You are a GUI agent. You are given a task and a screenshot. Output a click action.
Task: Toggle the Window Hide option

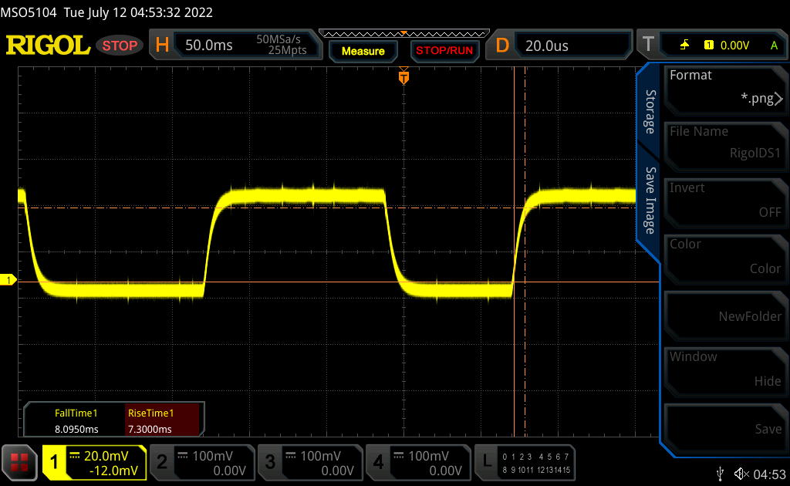pyautogui.click(x=725, y=370)
